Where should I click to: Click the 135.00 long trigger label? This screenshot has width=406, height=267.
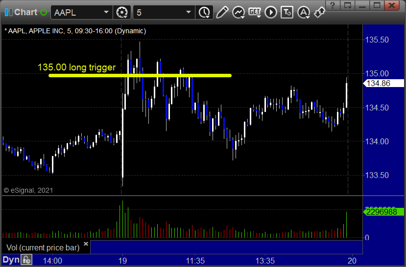click(x=76, y=67)
